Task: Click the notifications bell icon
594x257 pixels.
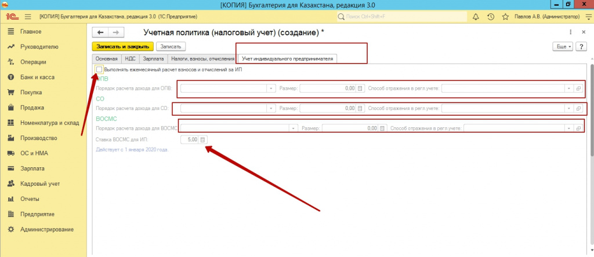Action: (x=476, y=17)
